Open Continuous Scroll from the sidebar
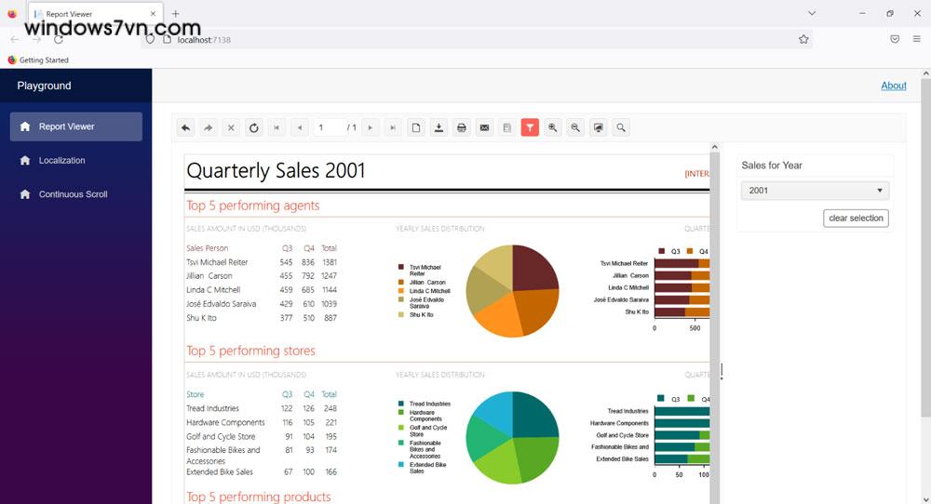 coord(73,194)
